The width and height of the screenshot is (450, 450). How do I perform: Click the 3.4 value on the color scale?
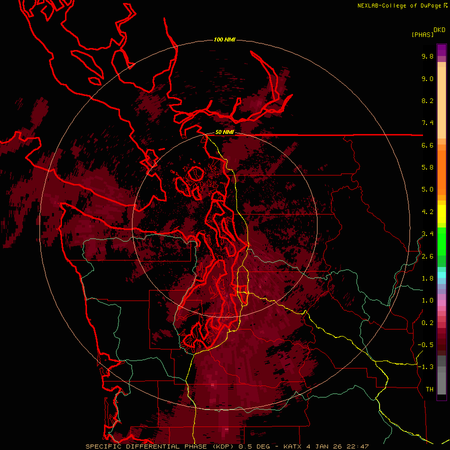pyautogui.click(x=427, y=234)
